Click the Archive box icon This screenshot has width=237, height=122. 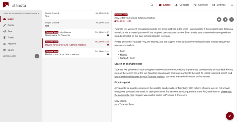[x=4, y=44]
